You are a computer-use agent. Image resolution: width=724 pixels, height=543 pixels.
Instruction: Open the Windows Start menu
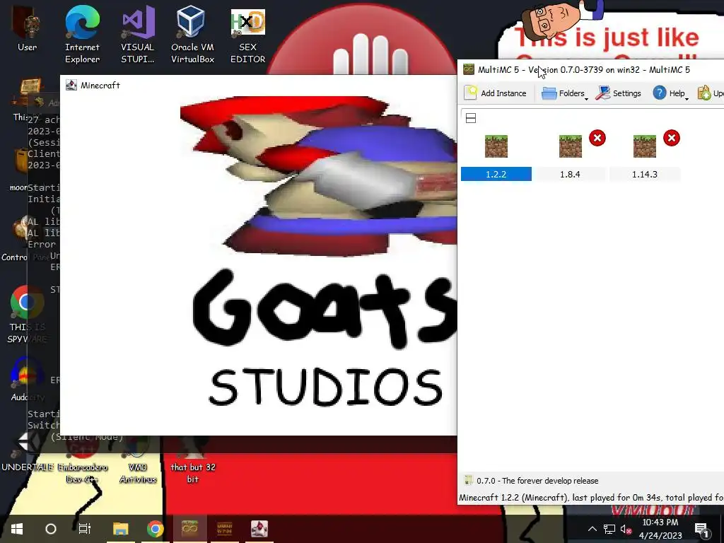coord(17,529)
